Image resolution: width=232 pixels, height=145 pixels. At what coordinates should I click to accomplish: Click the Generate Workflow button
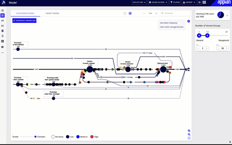coord(24,20)
